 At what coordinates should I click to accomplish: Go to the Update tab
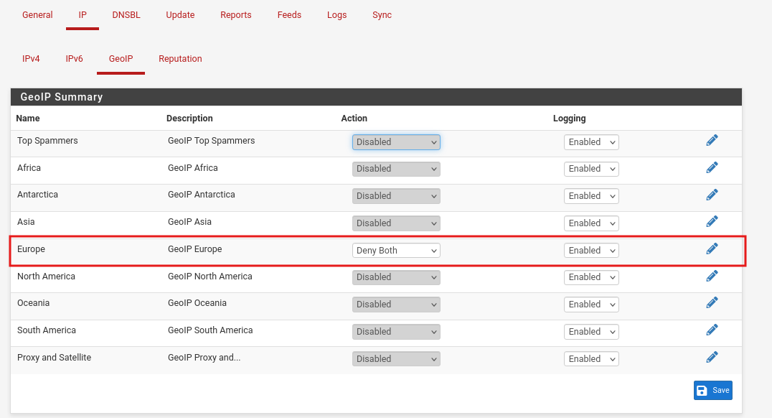pyautogui.click(x=180, y=15)
